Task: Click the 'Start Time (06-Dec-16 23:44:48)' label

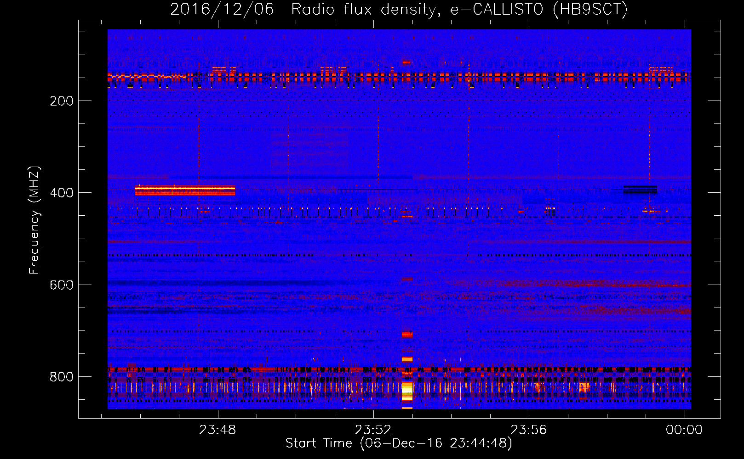Action: point(399,443)
